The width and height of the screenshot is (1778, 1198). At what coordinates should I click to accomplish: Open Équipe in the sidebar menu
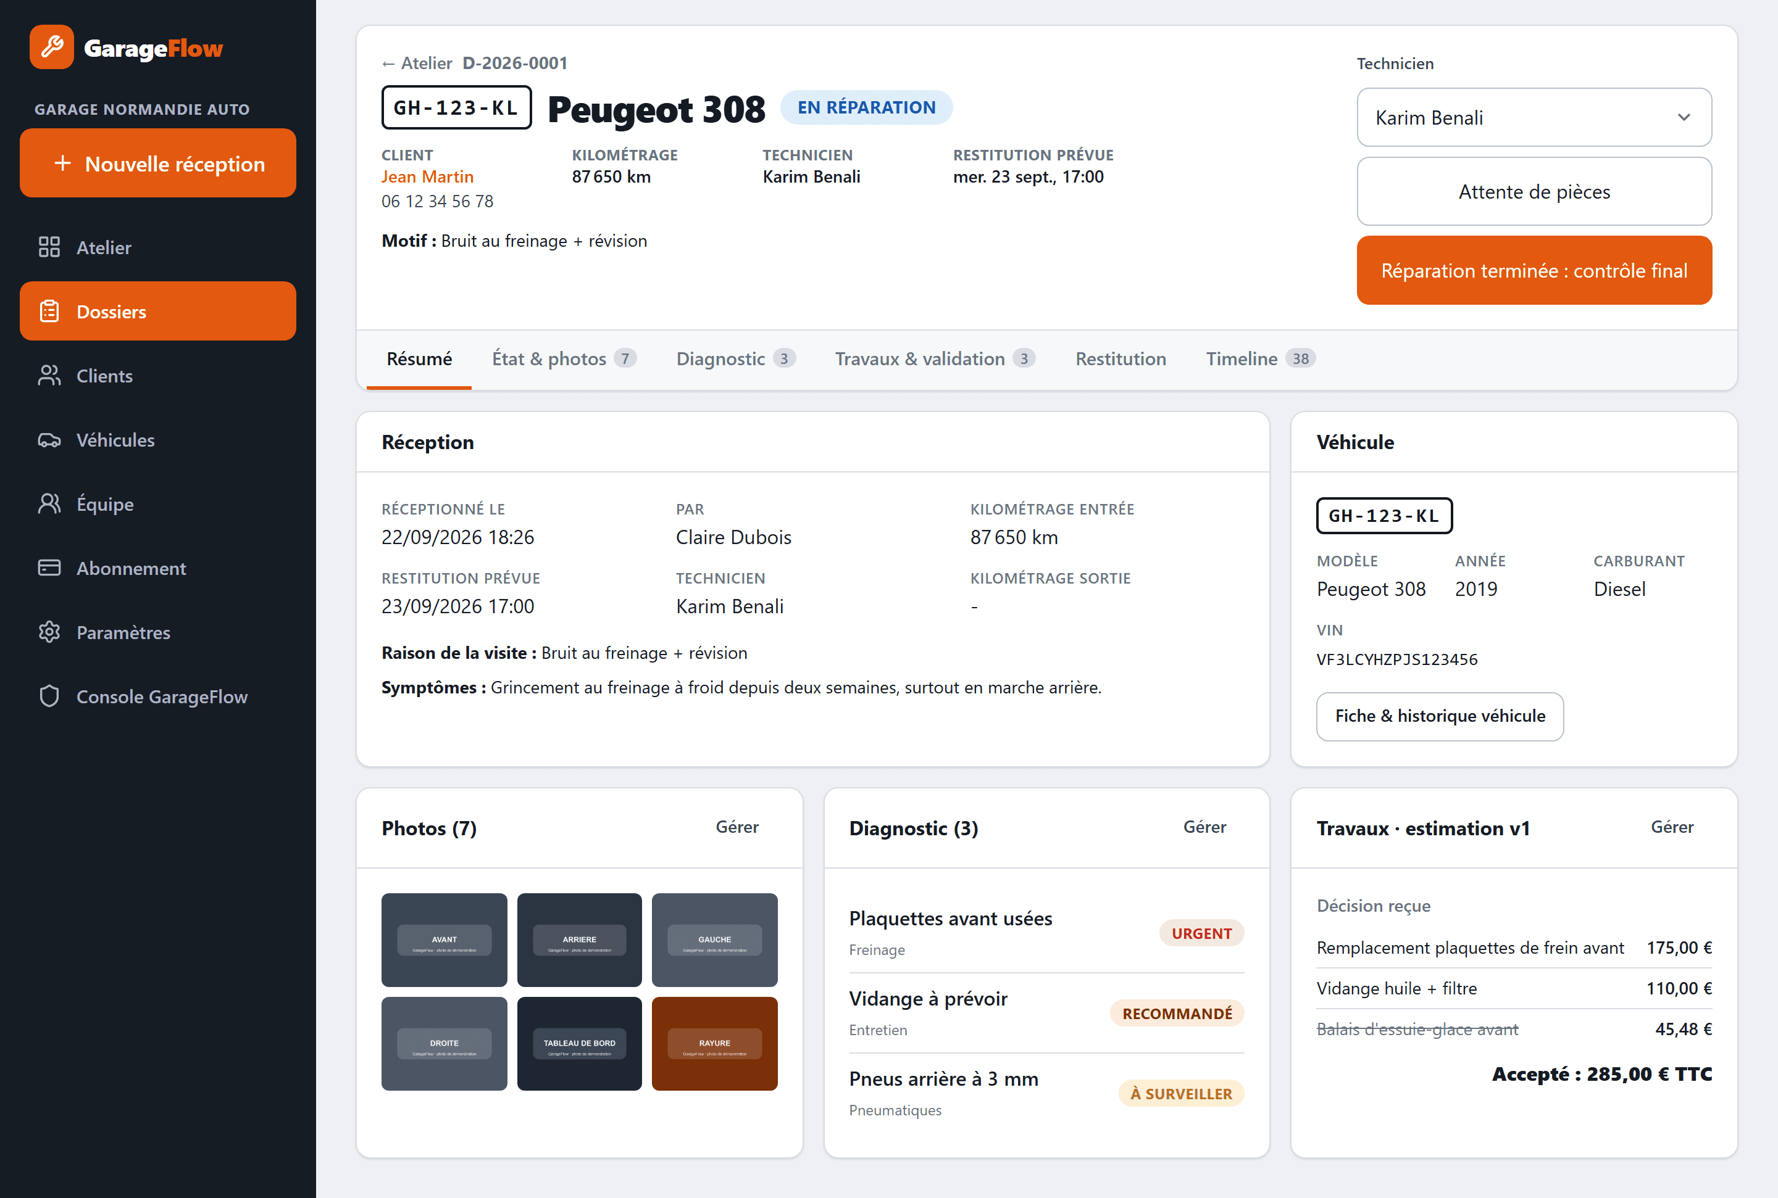(x=157, y=503)
